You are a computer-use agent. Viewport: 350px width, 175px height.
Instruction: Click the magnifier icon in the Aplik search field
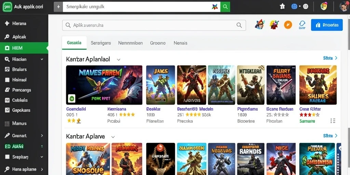[x=239, y=25]
